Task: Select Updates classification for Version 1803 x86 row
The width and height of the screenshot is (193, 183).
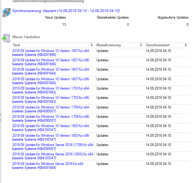Action: tap(102, 136)
